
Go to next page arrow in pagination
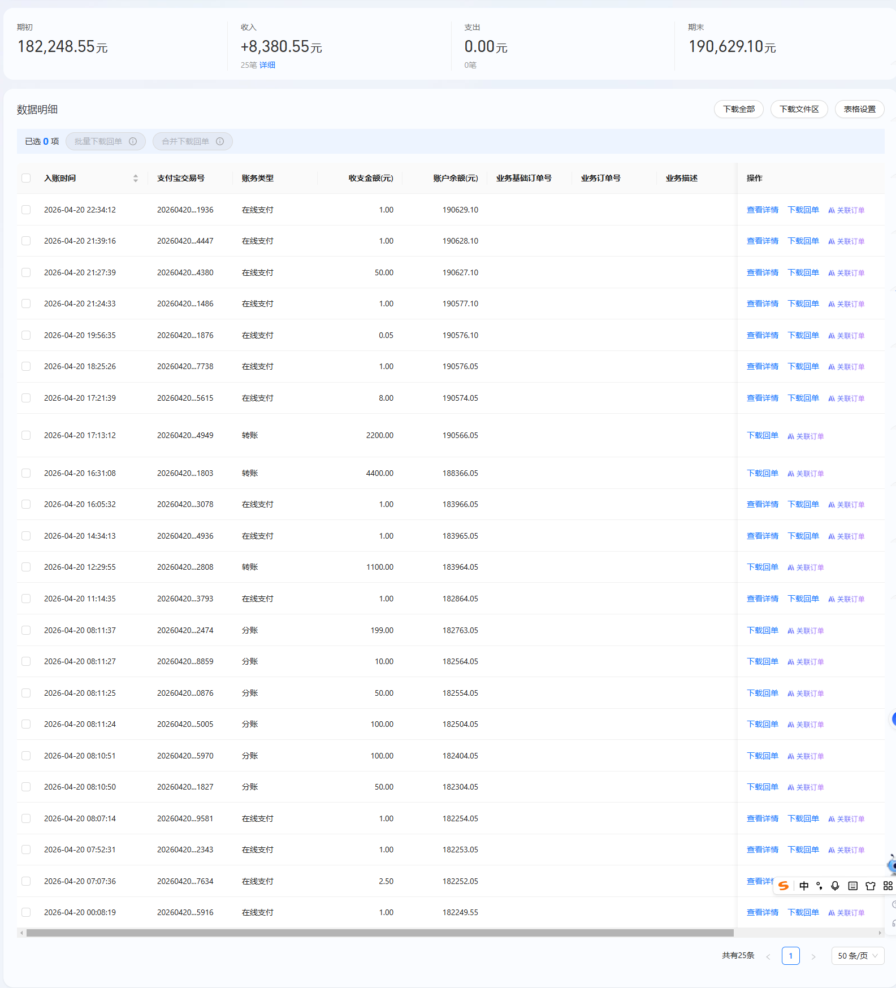(813, 956)
